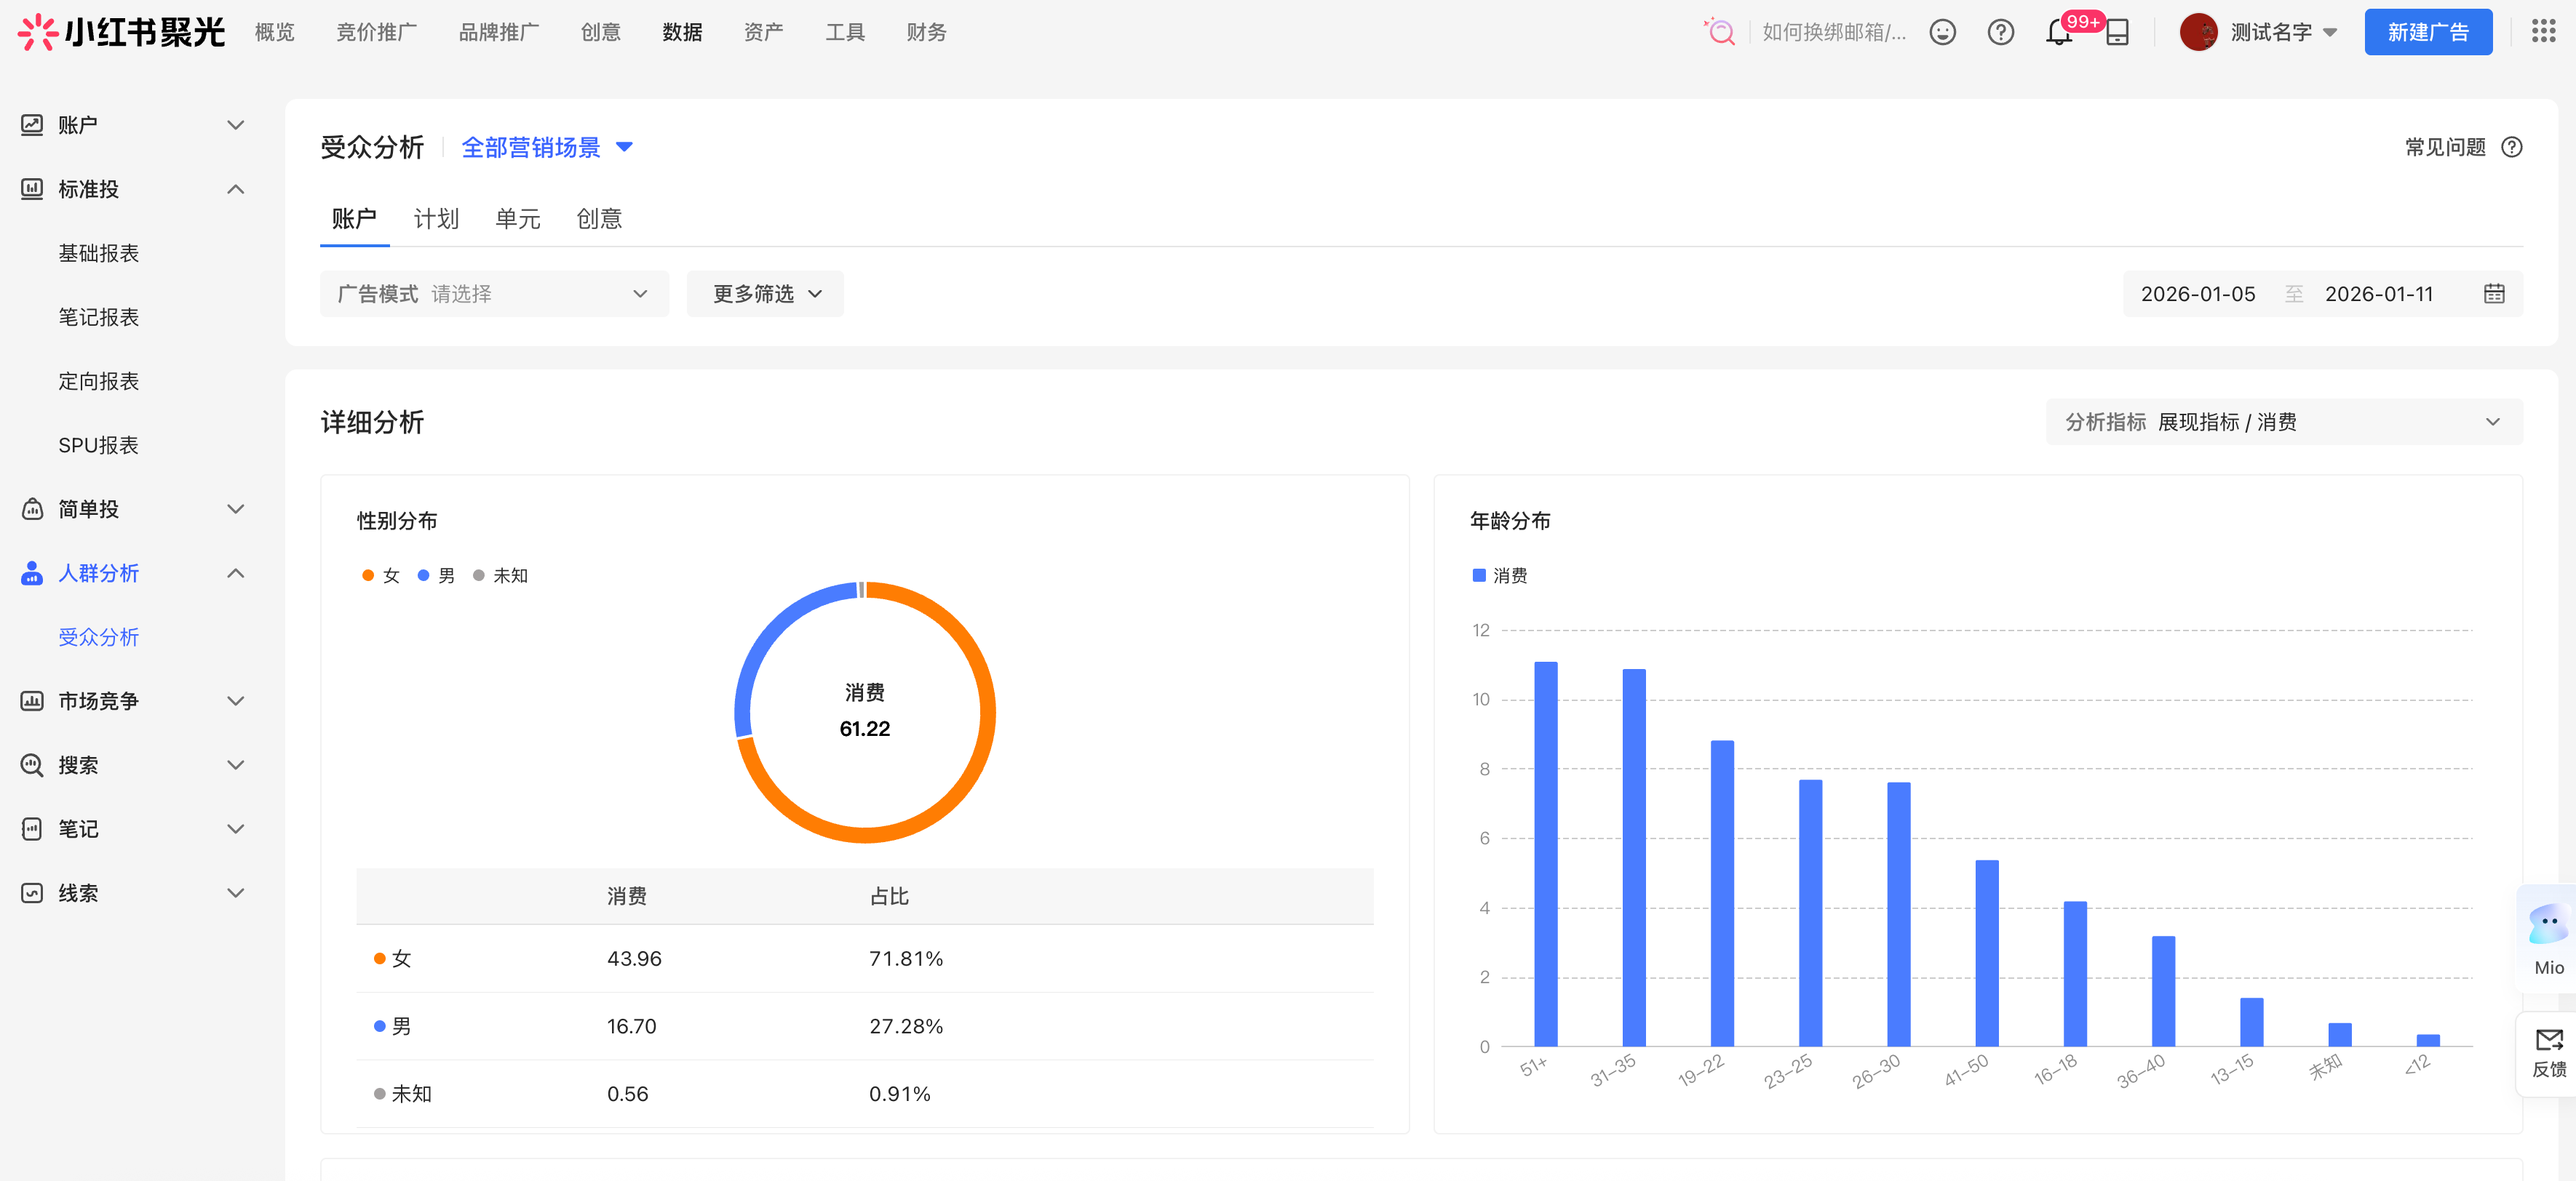Click the end date 2026-01-11 field
The image size is (2576, 1181).
[2379, 294]
